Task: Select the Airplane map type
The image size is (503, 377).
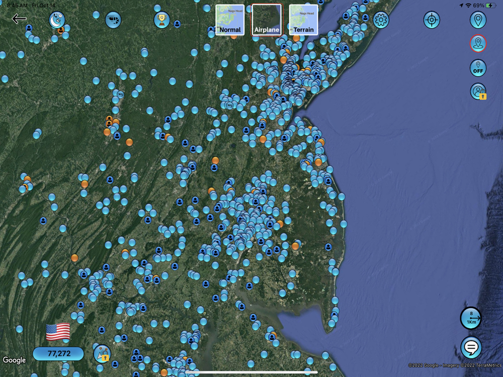Action: pos(267,20)
